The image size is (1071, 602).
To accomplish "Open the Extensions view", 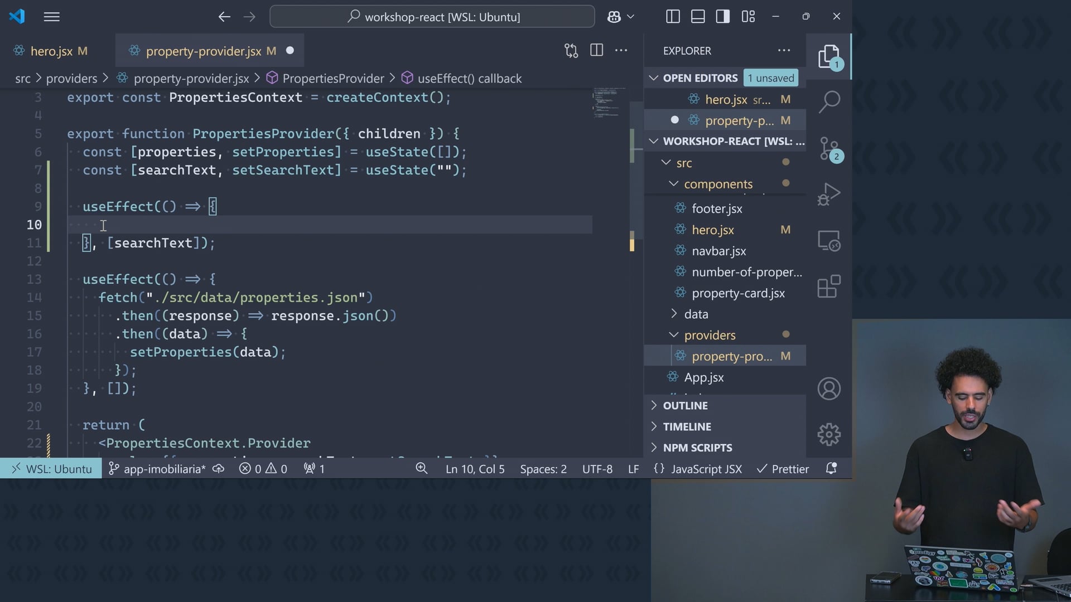I will click(x=829, y=287).
